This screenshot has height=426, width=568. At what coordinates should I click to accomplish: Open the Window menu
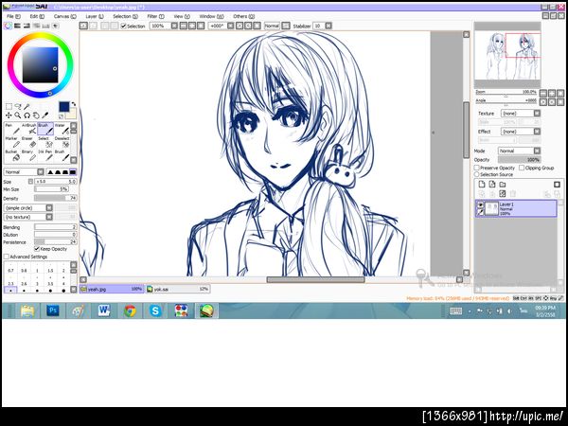click(x=211, y=17)
